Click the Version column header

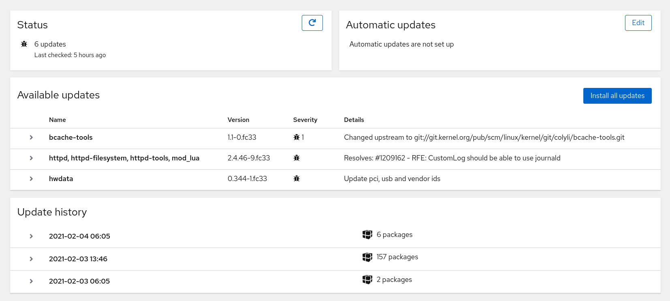pyautogui.click(x=238, y=120)
